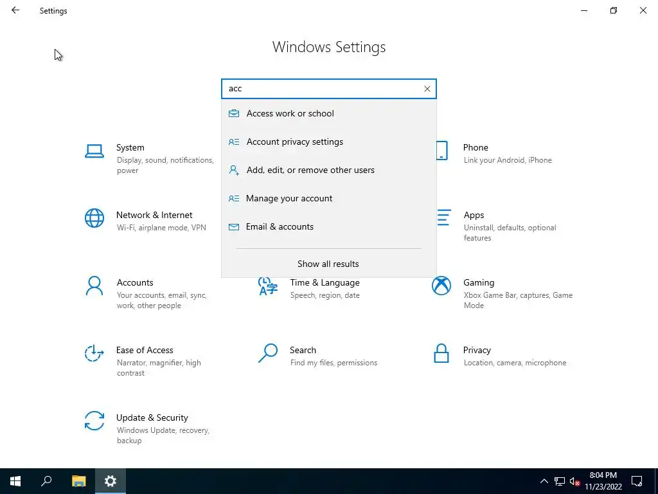This screenshot has height=494, width=658.
Task: Select 'Email & accounts' suggestion
Action: [x=329, y=227]
